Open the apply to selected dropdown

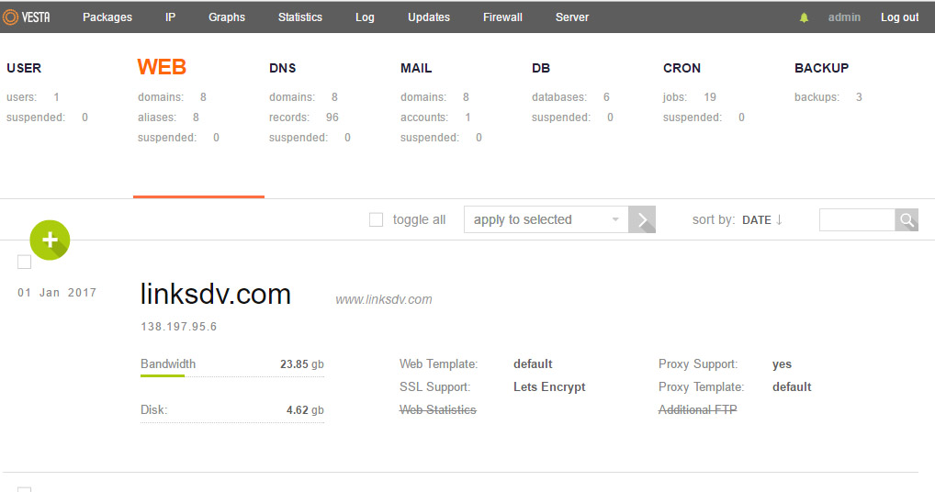tap(546, 219)
